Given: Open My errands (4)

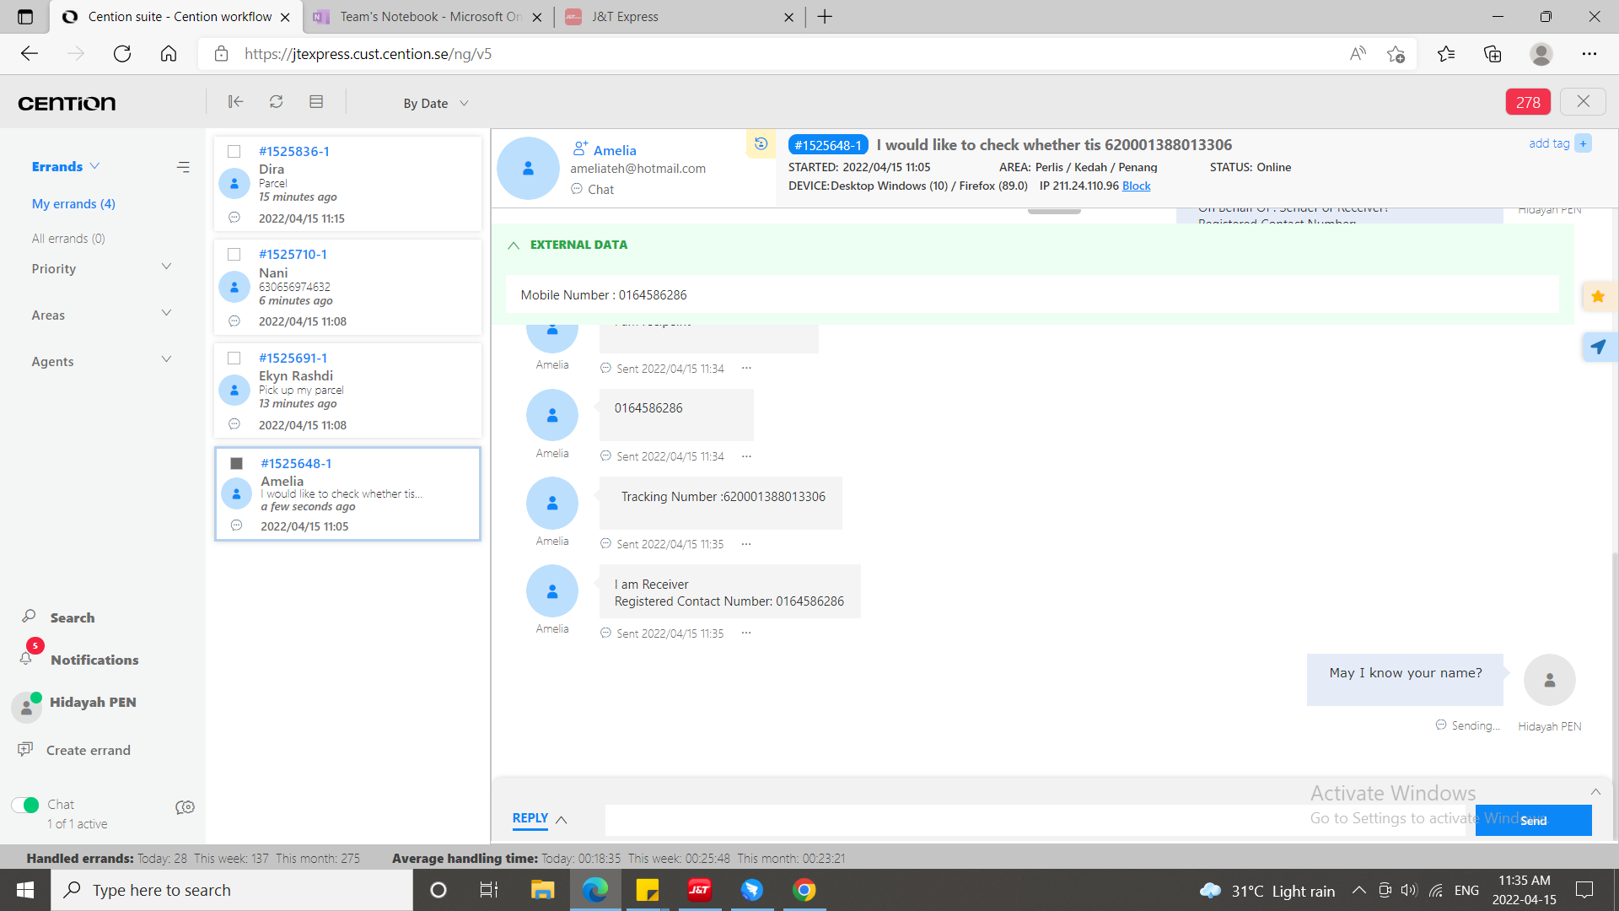Looking at the screenshot, I should coord(73,203).
